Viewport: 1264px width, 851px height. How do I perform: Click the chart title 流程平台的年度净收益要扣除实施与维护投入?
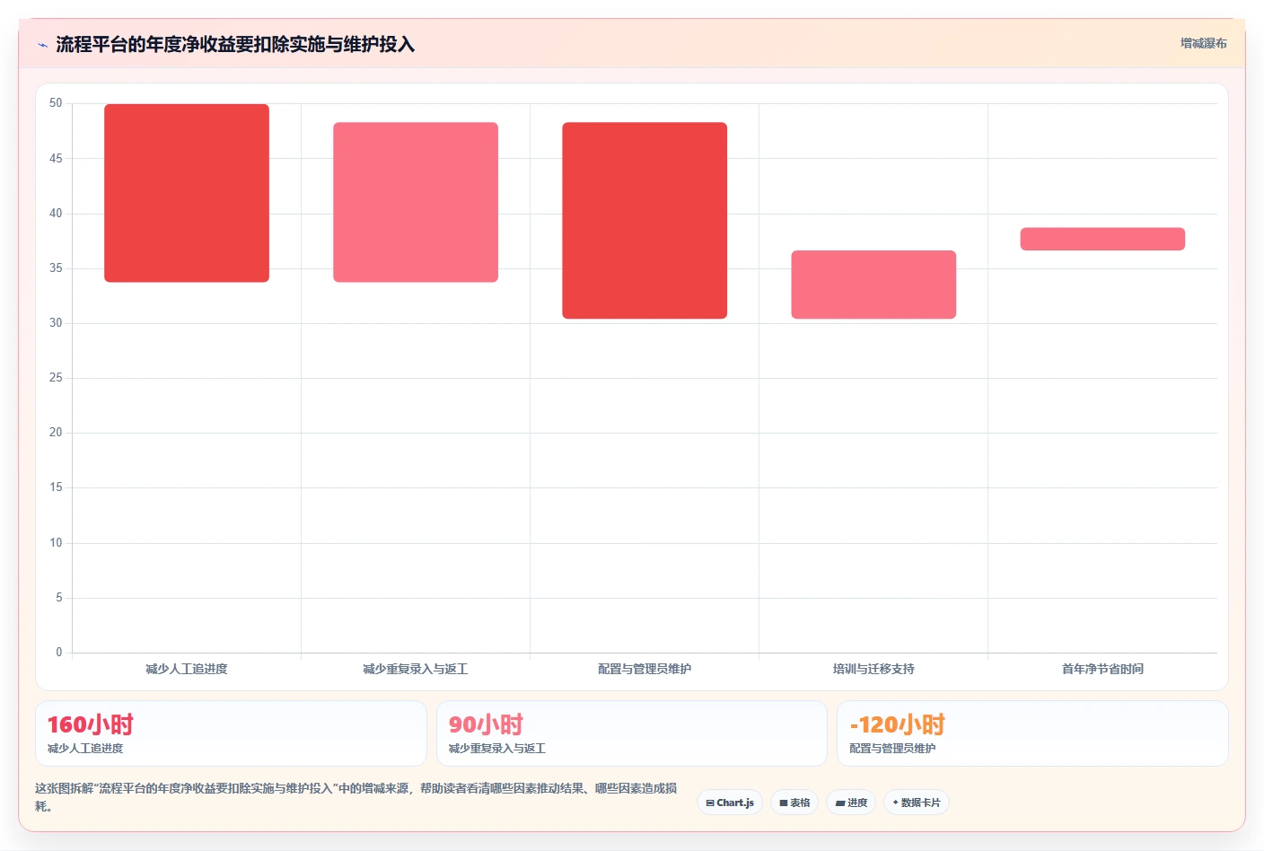[x=235, y=45]
